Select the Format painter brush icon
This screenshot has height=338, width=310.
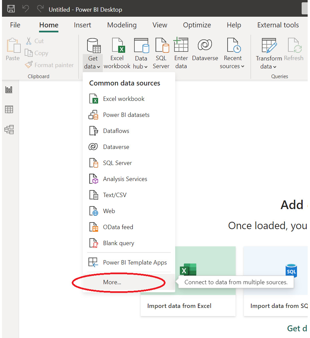[x=29, y=65]
